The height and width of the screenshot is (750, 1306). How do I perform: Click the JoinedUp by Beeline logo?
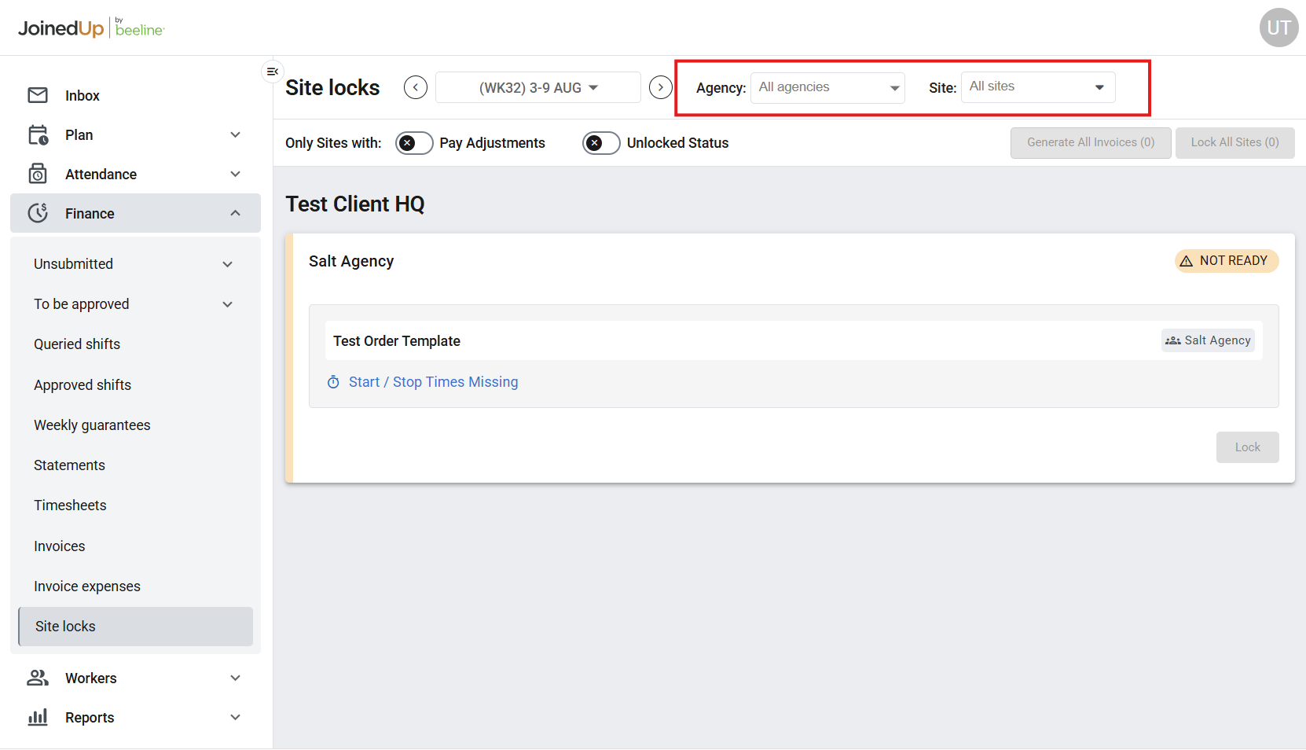[x=91, y=28]
